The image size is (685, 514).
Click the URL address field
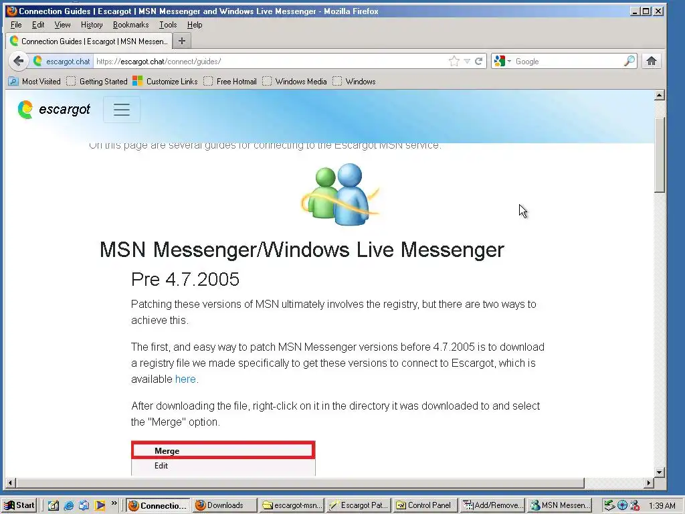[270, 61]
